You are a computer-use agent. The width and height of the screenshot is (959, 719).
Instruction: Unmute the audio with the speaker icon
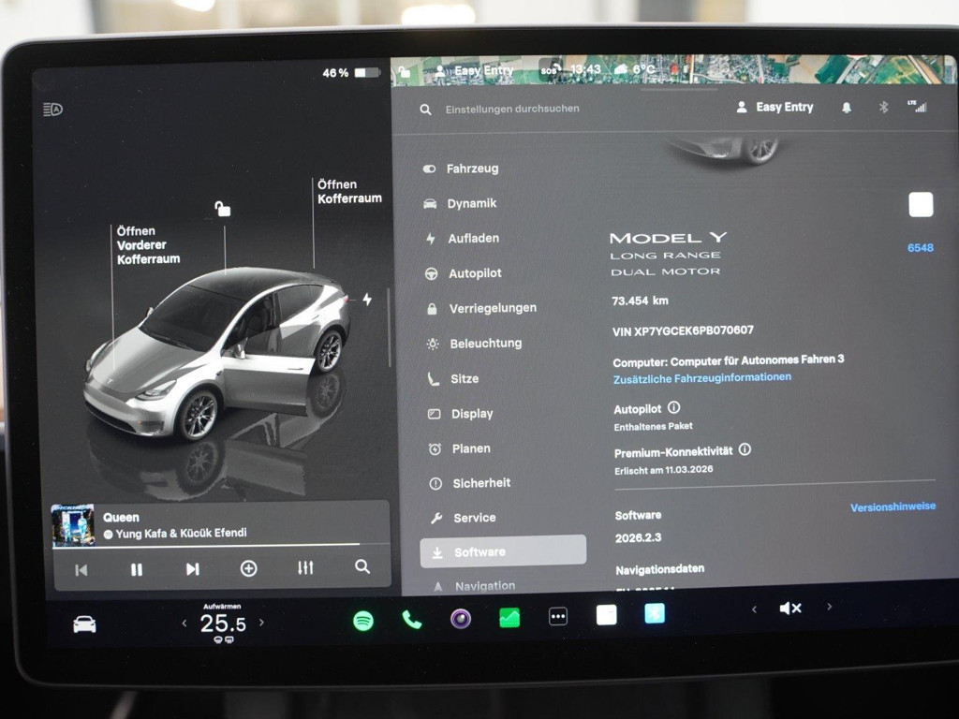pyautogui.click(x=790, y=608)
